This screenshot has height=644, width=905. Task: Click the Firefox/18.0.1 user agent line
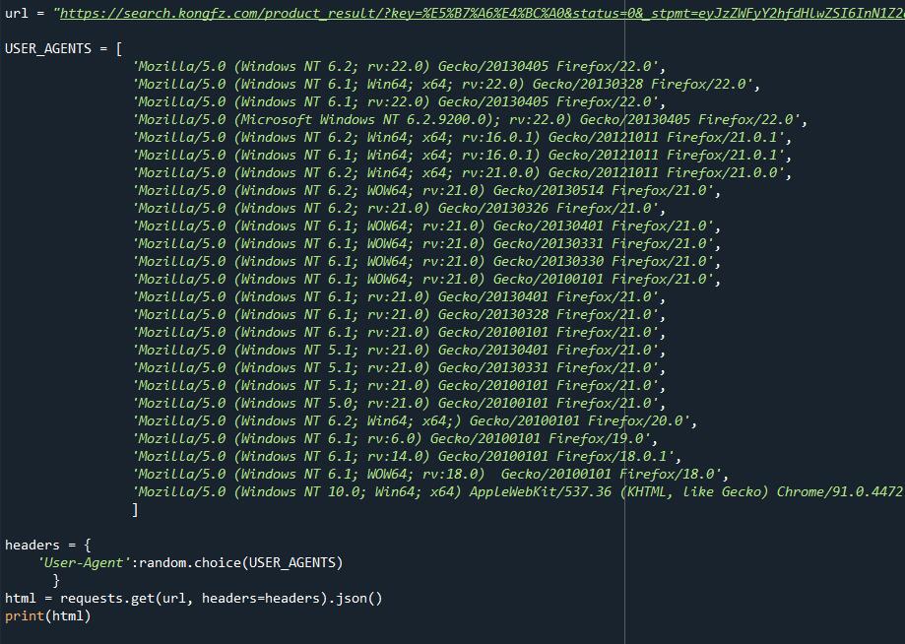tap(406, 457)
